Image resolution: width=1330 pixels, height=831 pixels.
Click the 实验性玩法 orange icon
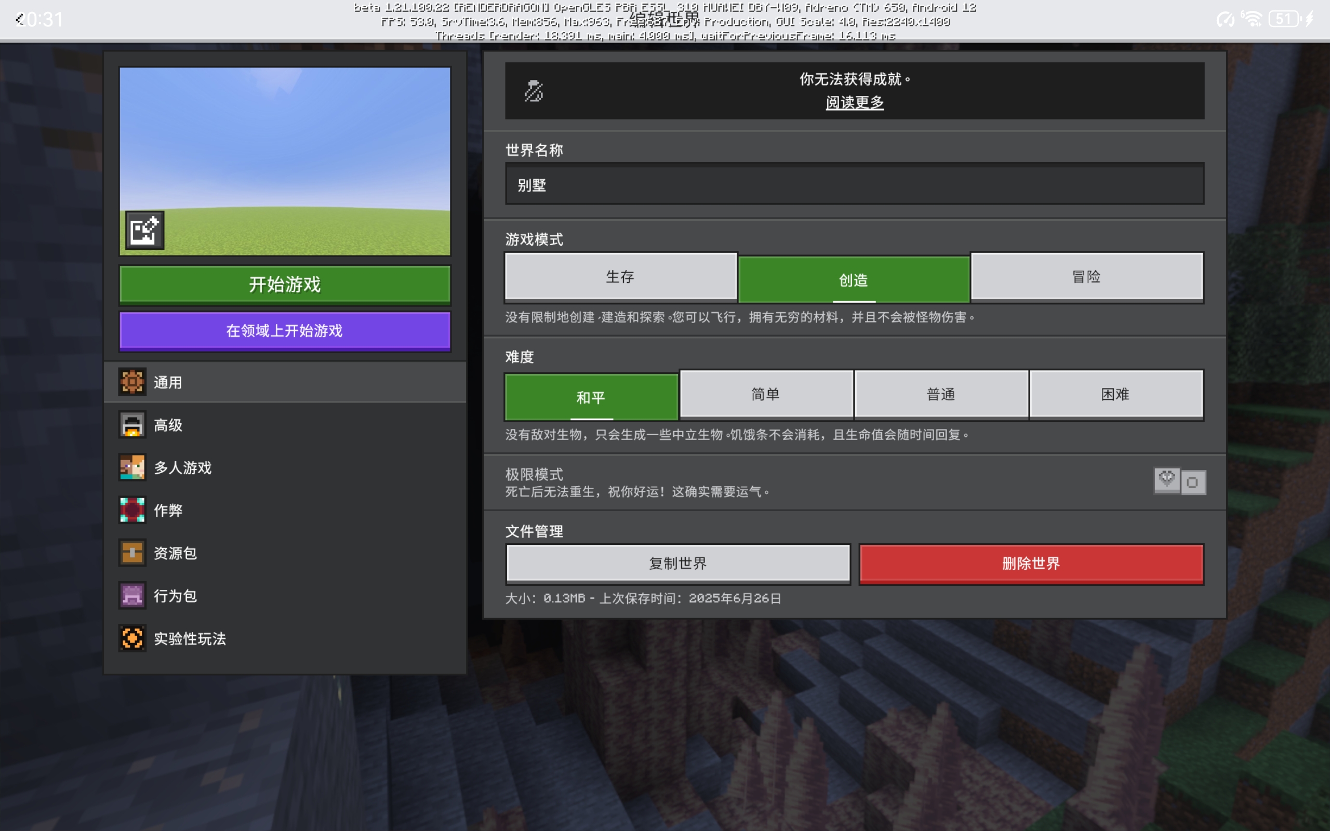click(x=132, y=638)
